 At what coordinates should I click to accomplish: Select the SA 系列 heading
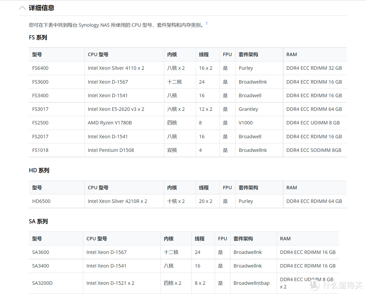pyautogui.click(x=38, y=221)
